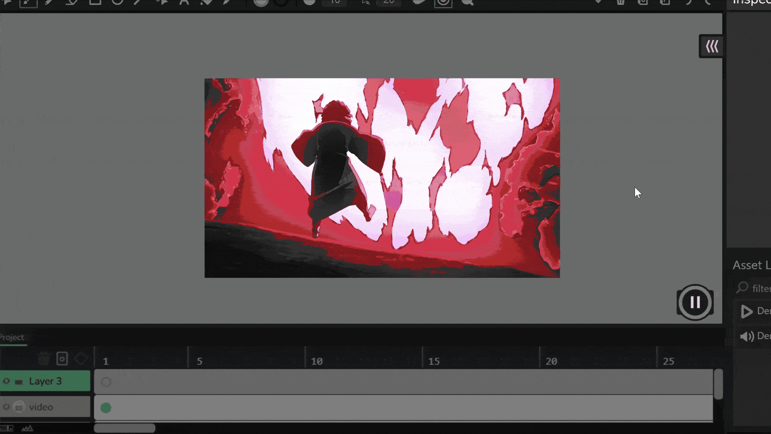The height and width of the screenshot is (434, 771).
Task: Add a tween with the diamond icon
Action: coord(81,358)
